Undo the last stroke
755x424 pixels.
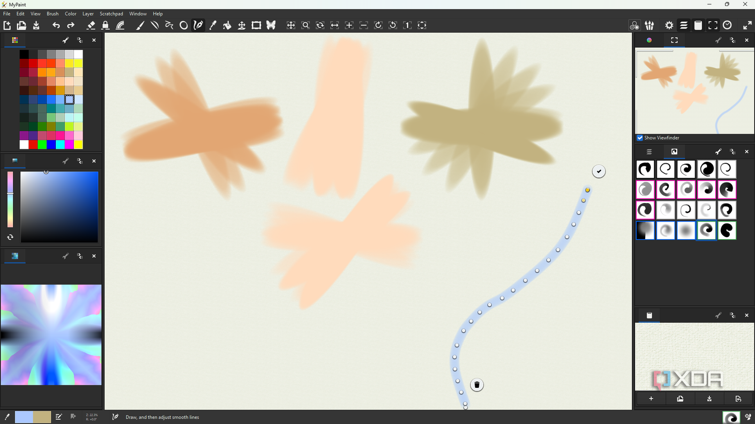(x=56, y=25)
